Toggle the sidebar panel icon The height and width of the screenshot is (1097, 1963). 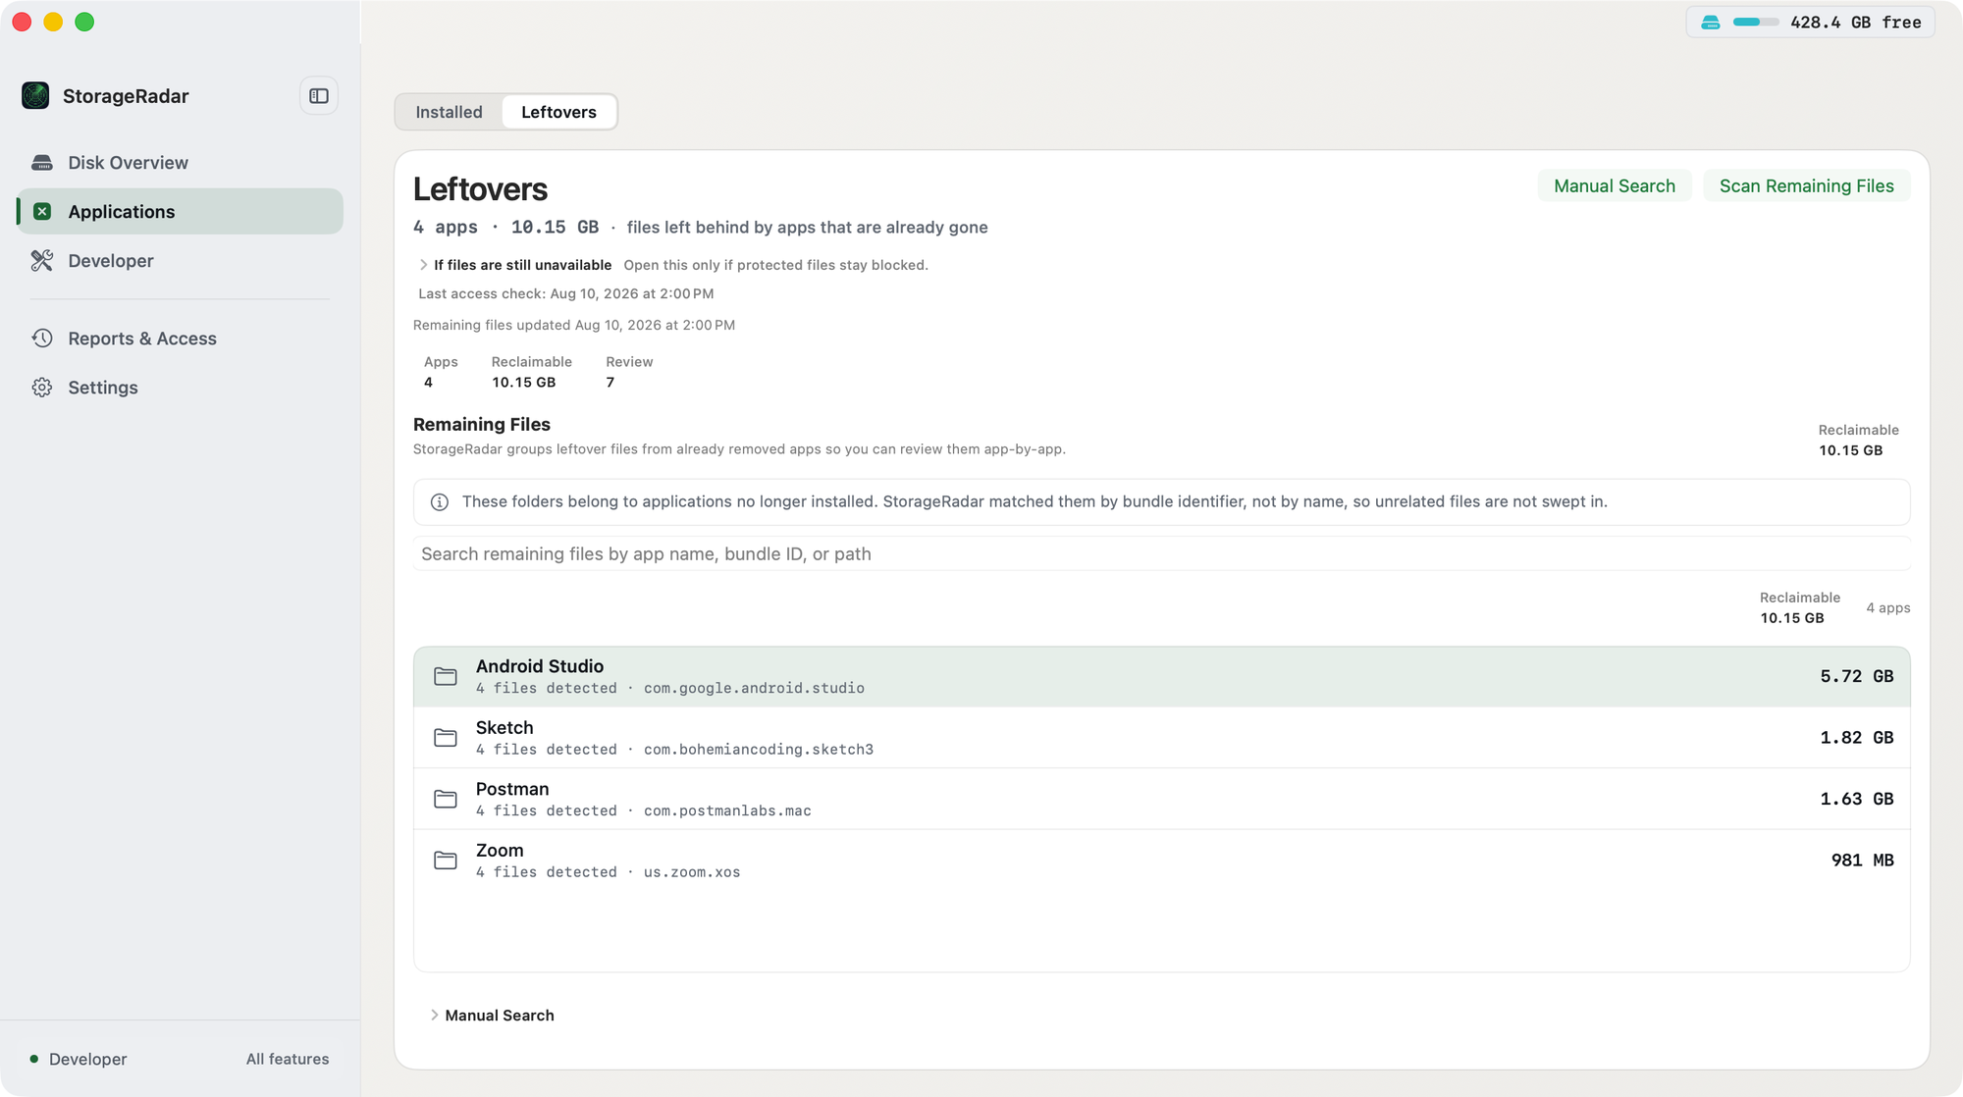[x=319, y=96]
